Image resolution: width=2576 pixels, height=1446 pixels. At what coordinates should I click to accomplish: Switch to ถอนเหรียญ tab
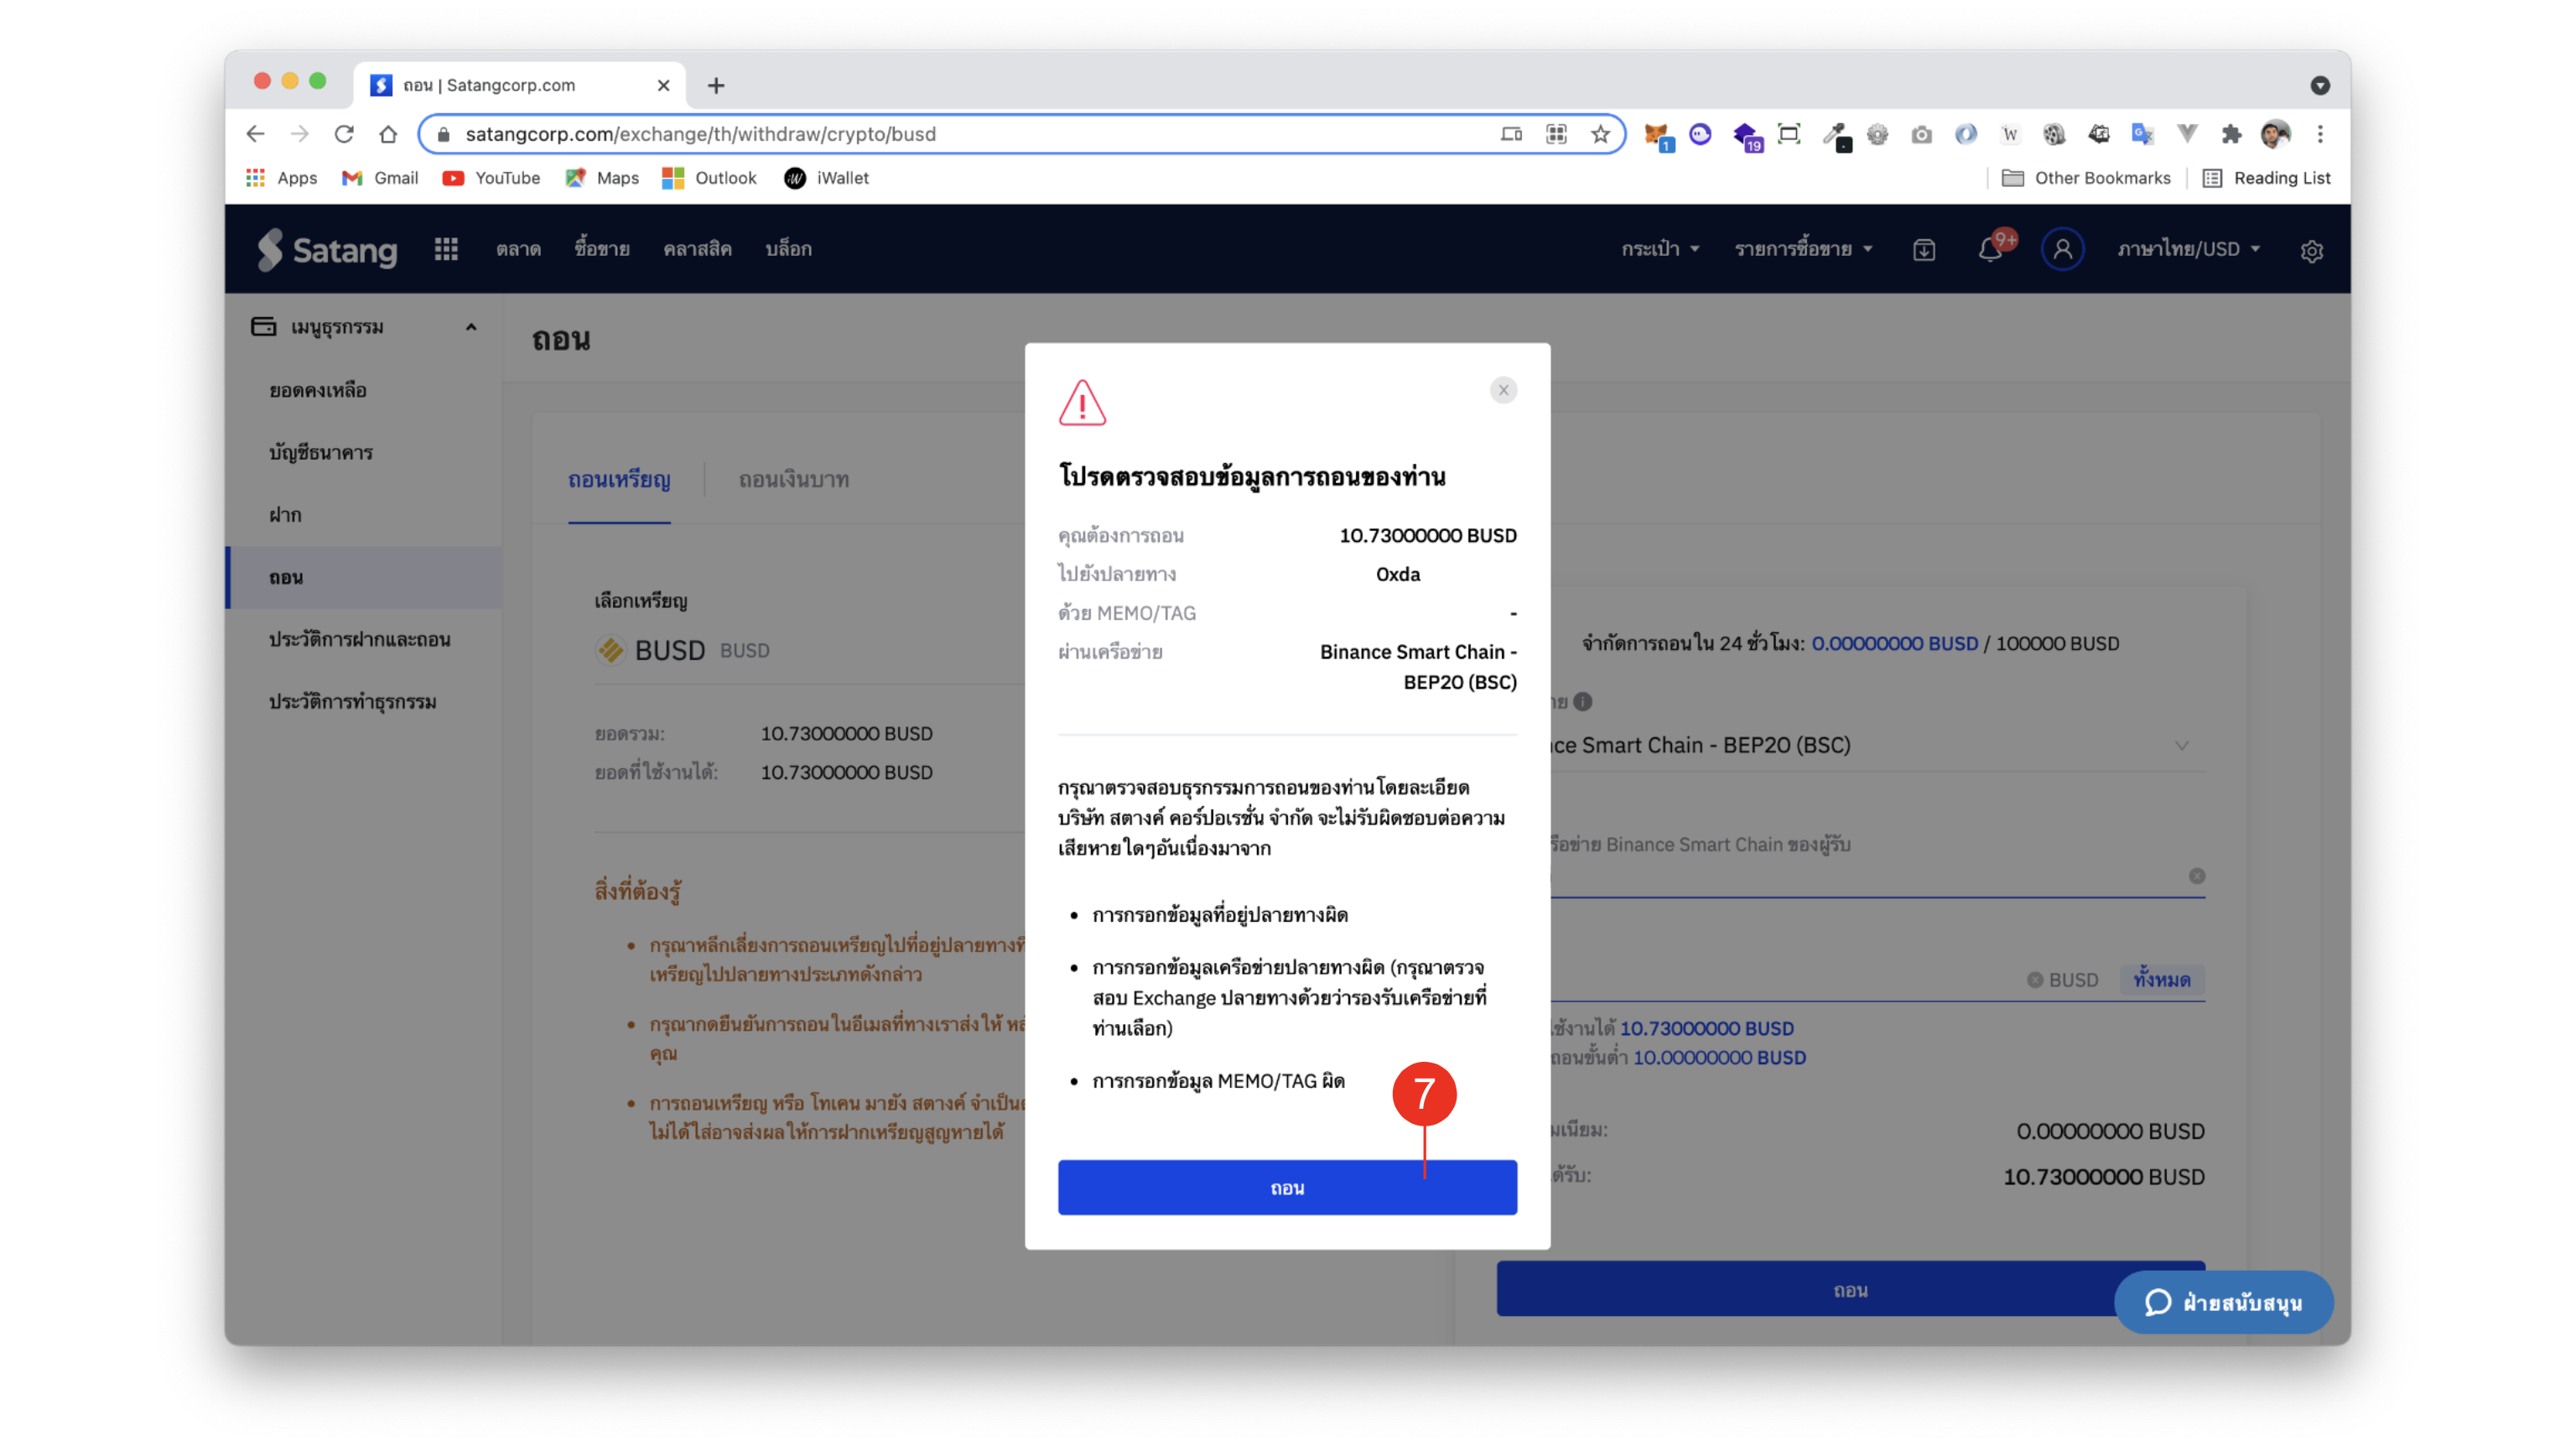pyautogui.click(x=619, y=480)
